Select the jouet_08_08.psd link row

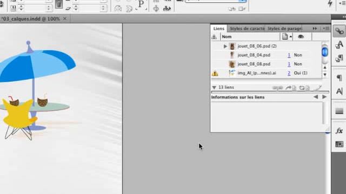266,64
